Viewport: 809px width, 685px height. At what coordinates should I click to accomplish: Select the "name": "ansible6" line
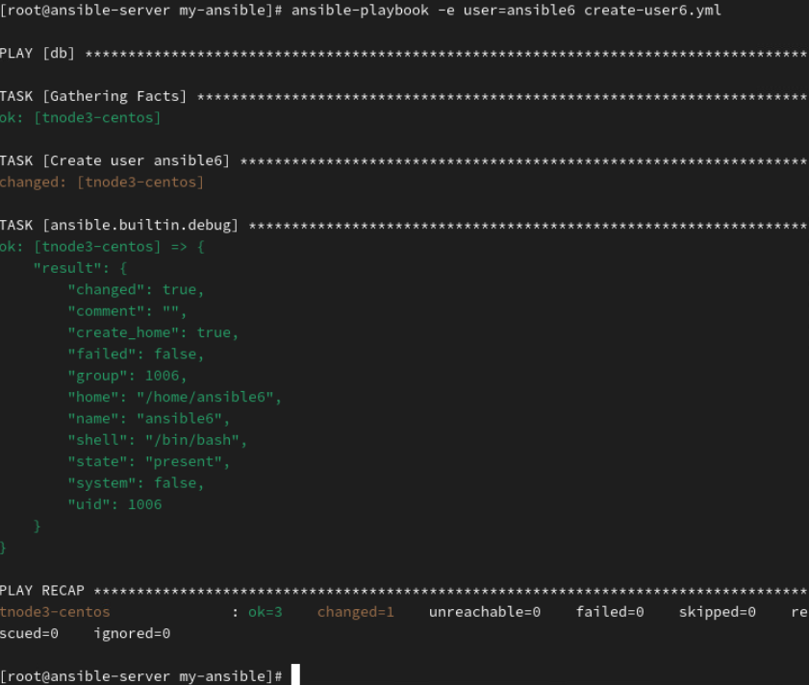click(148, 419)
